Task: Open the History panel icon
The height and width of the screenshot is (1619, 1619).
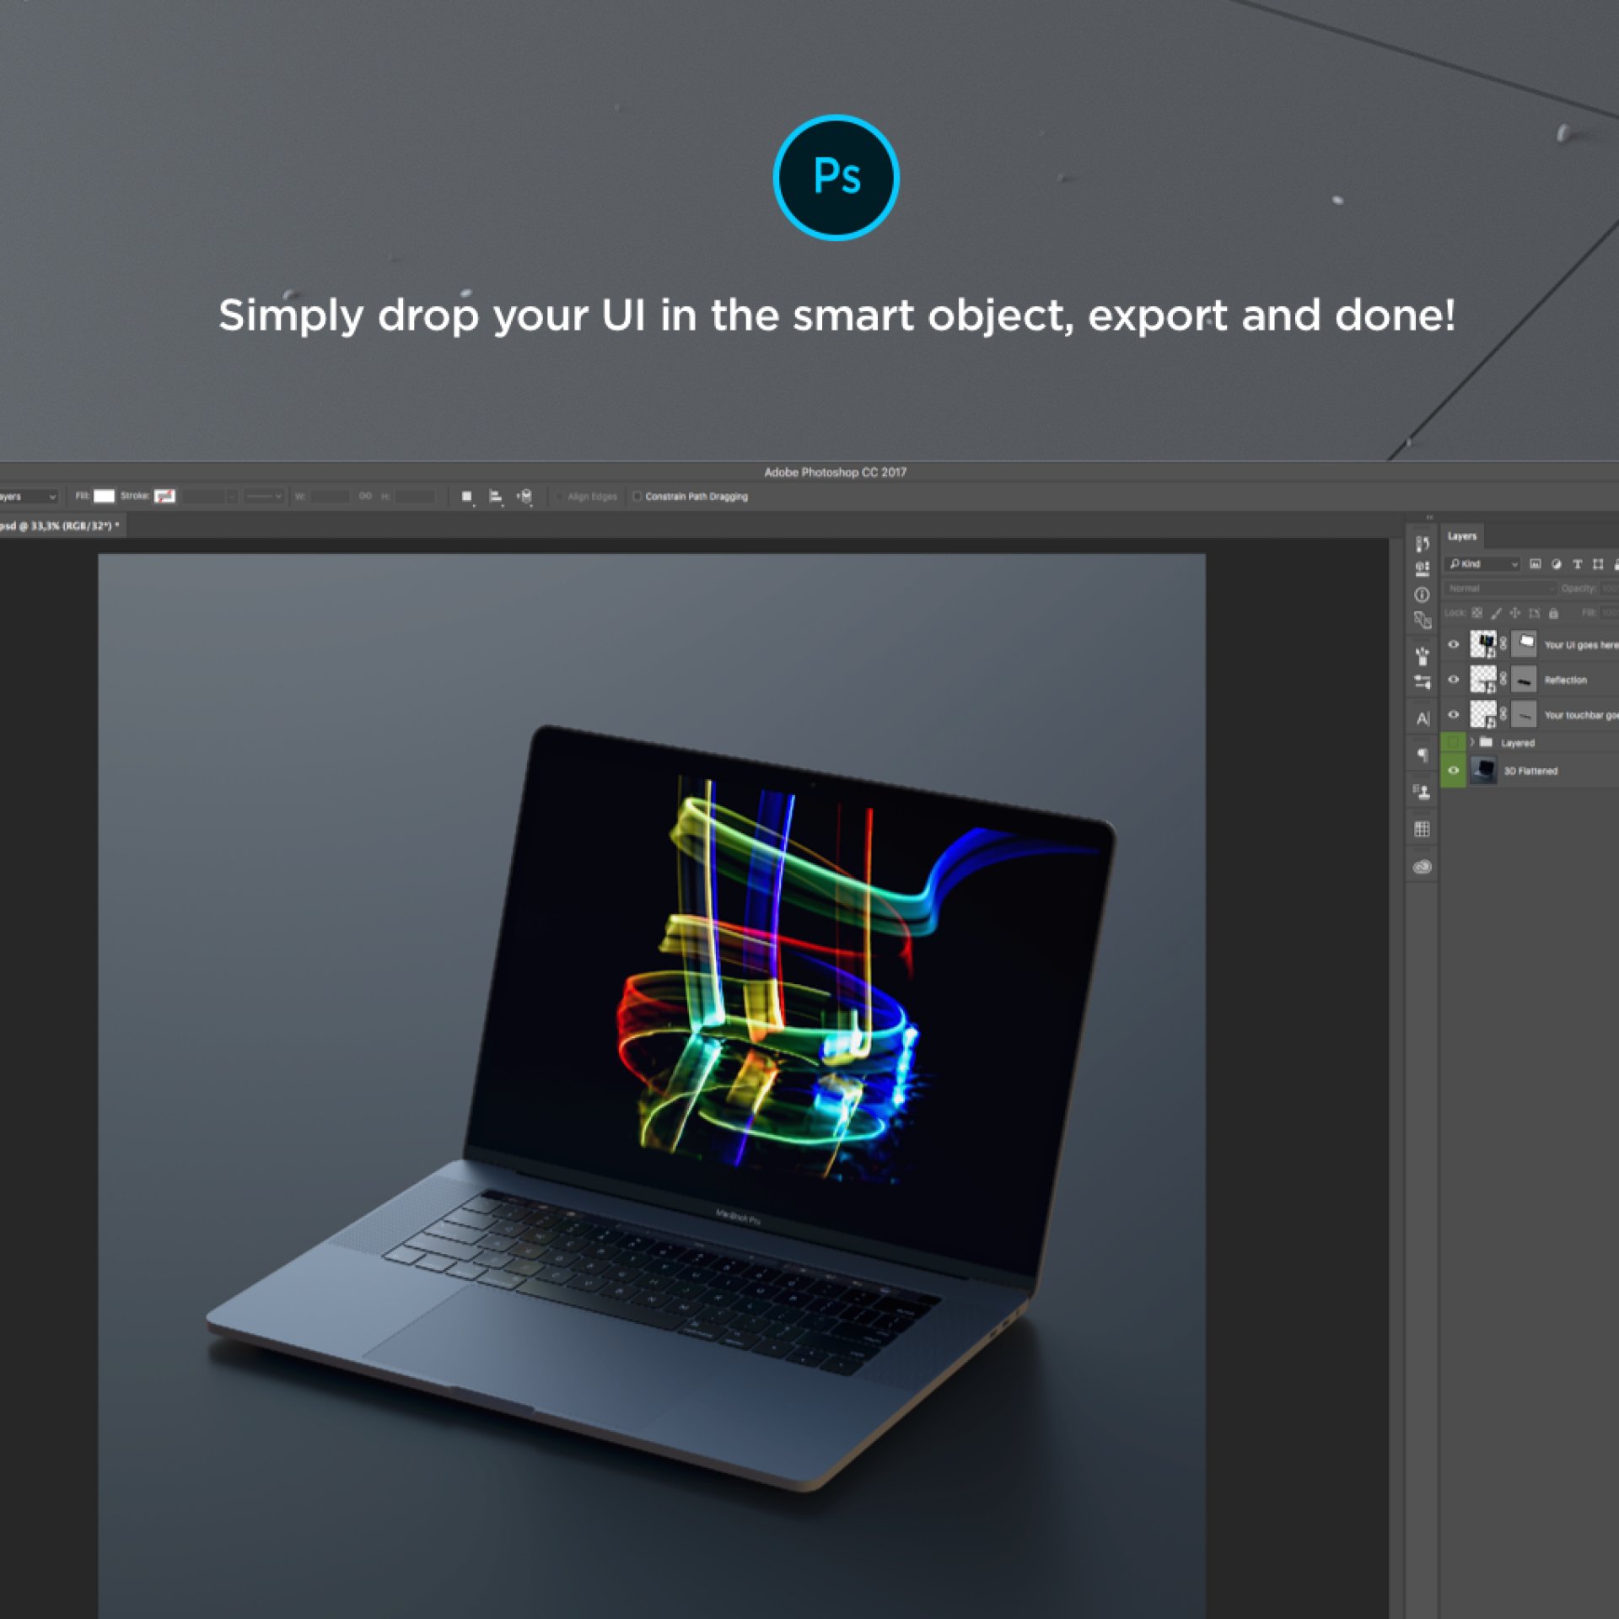Action: 1422,543
